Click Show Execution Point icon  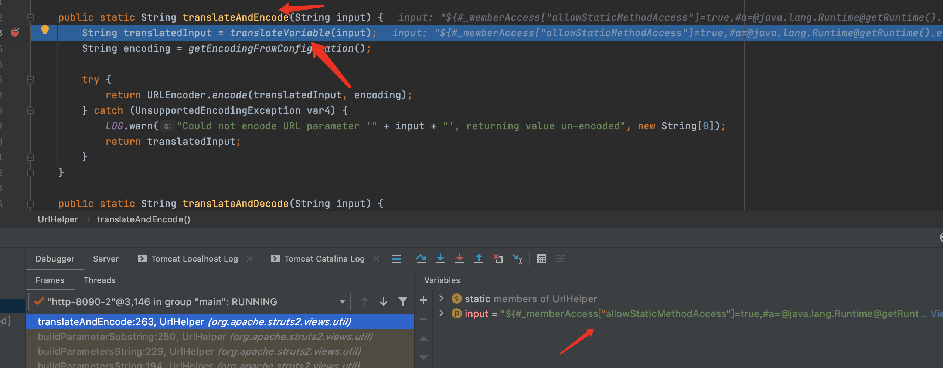(x=397, y=259)
